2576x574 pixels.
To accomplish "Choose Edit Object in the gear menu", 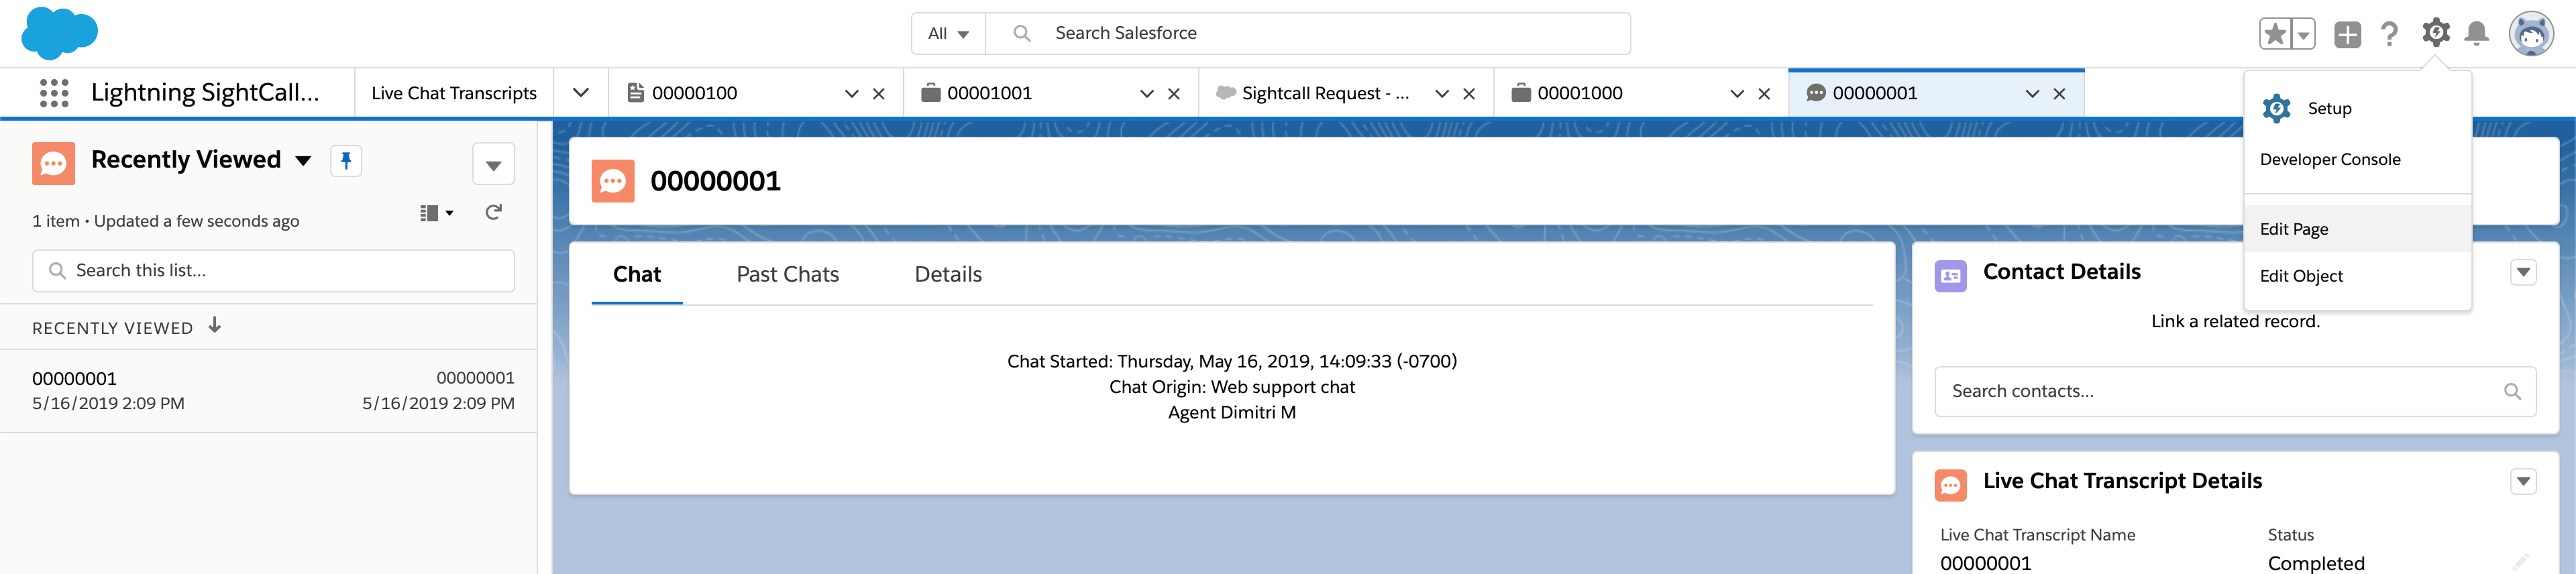I will [x=2357, y=276].
